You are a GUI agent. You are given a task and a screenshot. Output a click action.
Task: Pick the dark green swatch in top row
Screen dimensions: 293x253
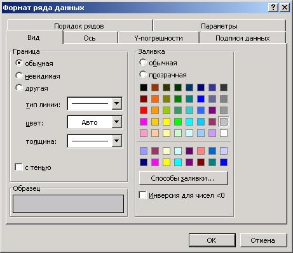(x=178, y=88)
